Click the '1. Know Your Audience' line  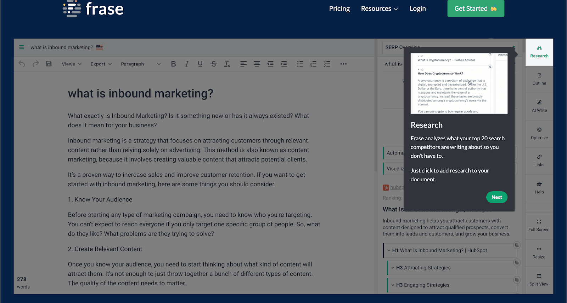[x=100, y=199]
